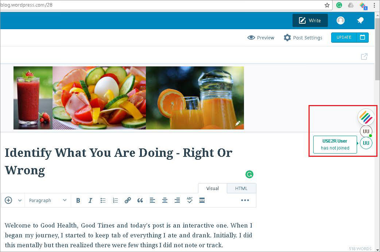Apply blockquote formatting
This screenshot has height=252, width=380.
140,200
